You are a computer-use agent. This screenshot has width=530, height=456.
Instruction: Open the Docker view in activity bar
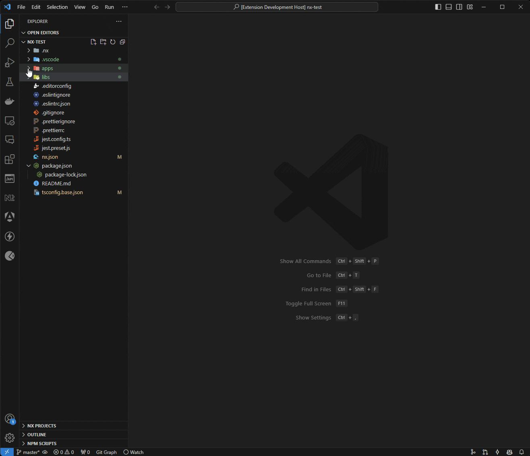tap(10, 101)
